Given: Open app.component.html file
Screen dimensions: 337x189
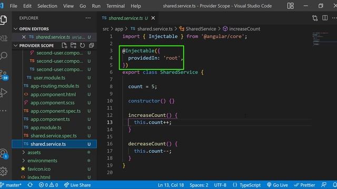Looking at the screenshot, I should pos(53,94).
